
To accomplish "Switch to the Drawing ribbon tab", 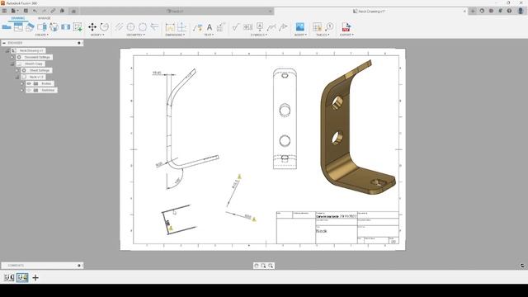I will pyautogui.click(x=17, y=18).
